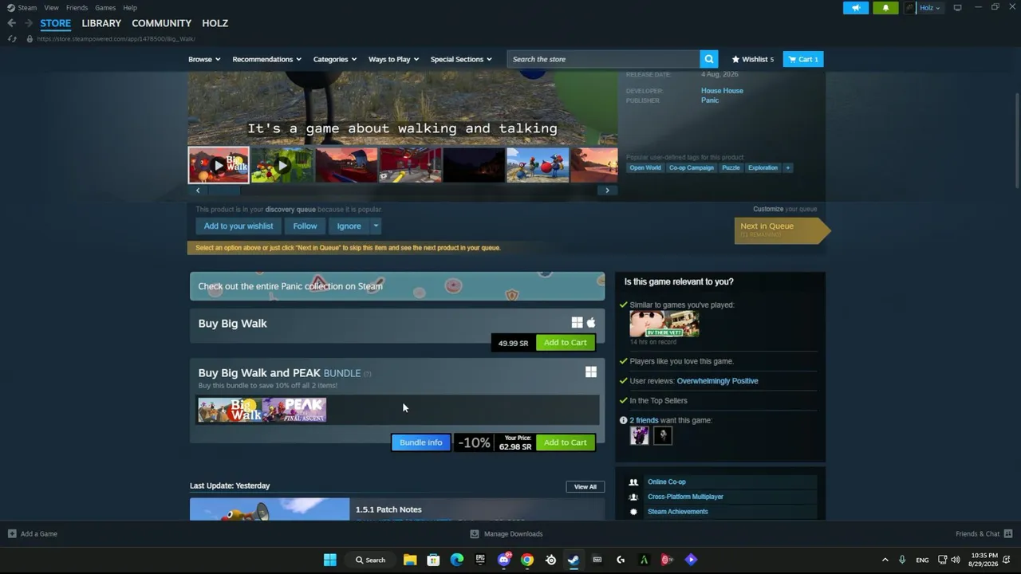Open the Cart
Viewport: 1021px width, 574px height.
click(x=803, y=59)
